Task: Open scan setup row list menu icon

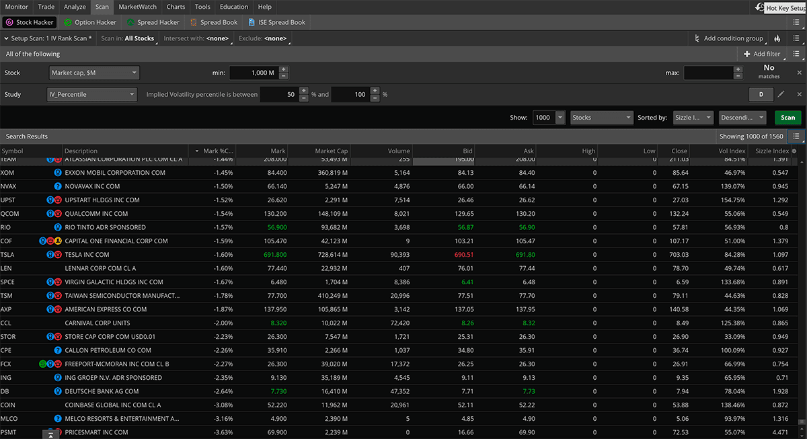Action: tap(796, 38)
